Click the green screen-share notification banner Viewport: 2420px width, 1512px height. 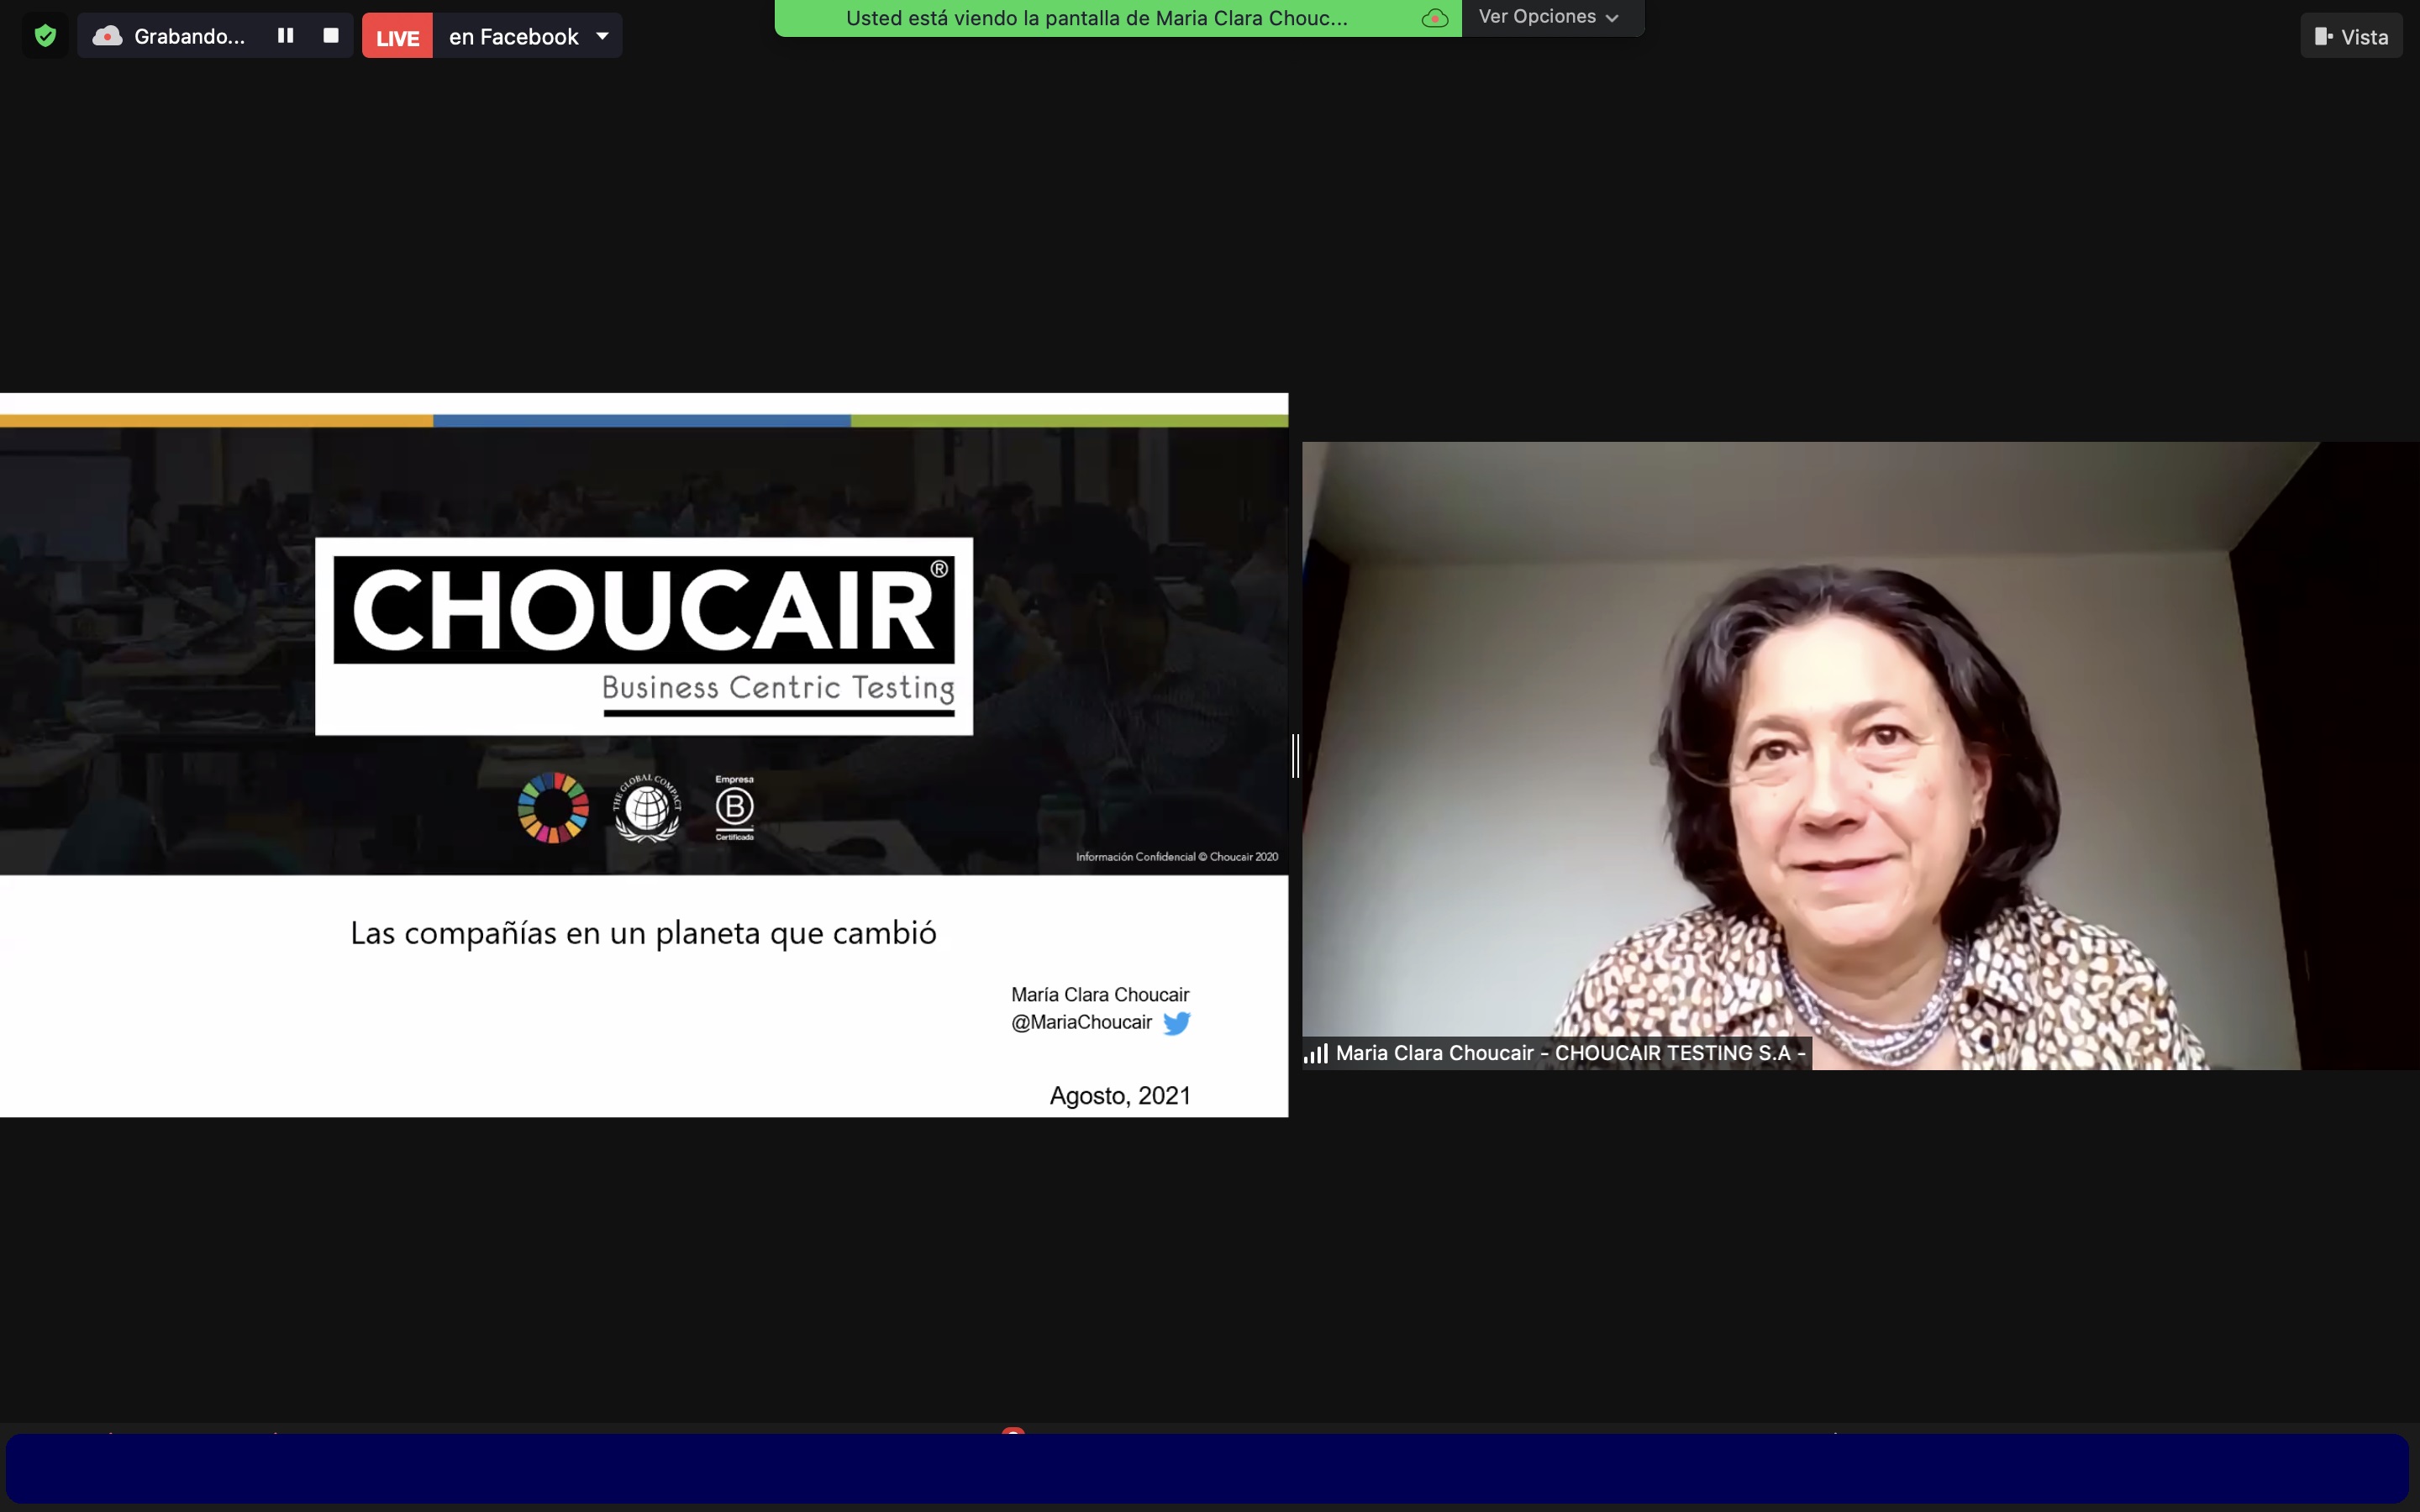coord(1117,18)
